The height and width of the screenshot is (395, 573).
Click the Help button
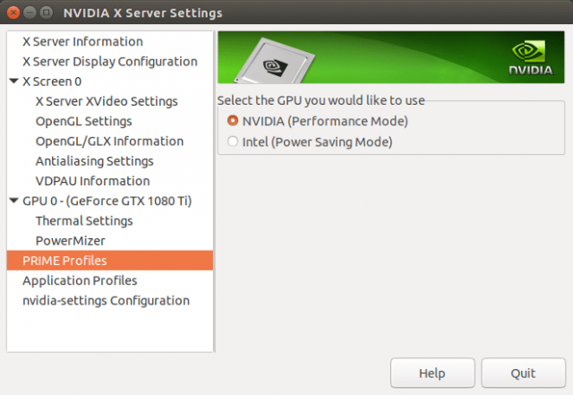click(432, 373)
